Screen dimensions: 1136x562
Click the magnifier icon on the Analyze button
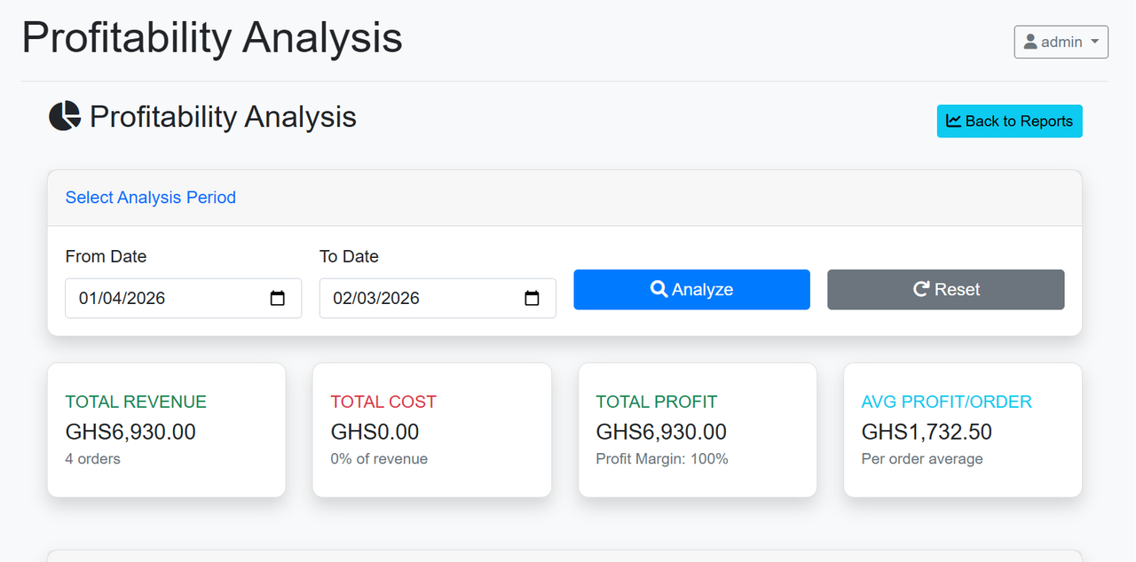659,289
